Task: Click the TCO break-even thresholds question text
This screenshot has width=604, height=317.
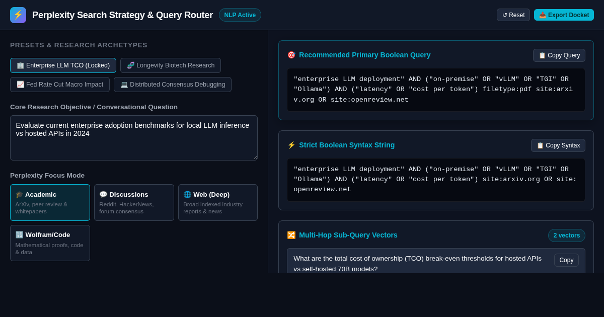Action: click(418, 264)
